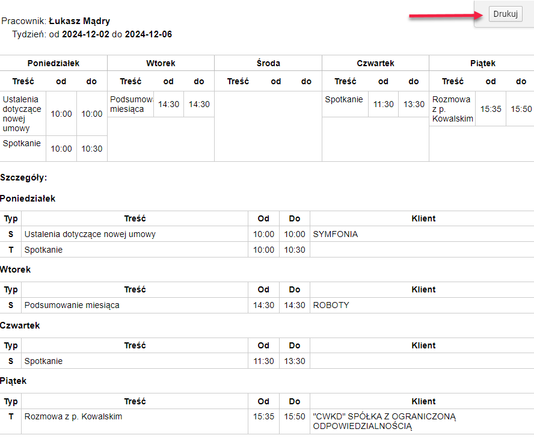
Task: Select 'Ustalenia dotyczące nowej umowy' cell in weekly grid
Action: [x=23, y=114]
